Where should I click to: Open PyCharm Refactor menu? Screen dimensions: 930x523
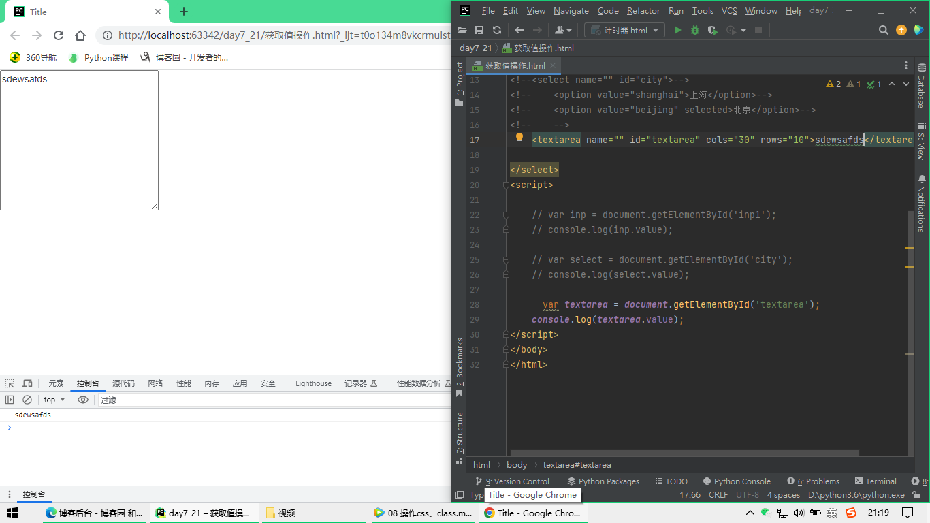coord(643,10)
